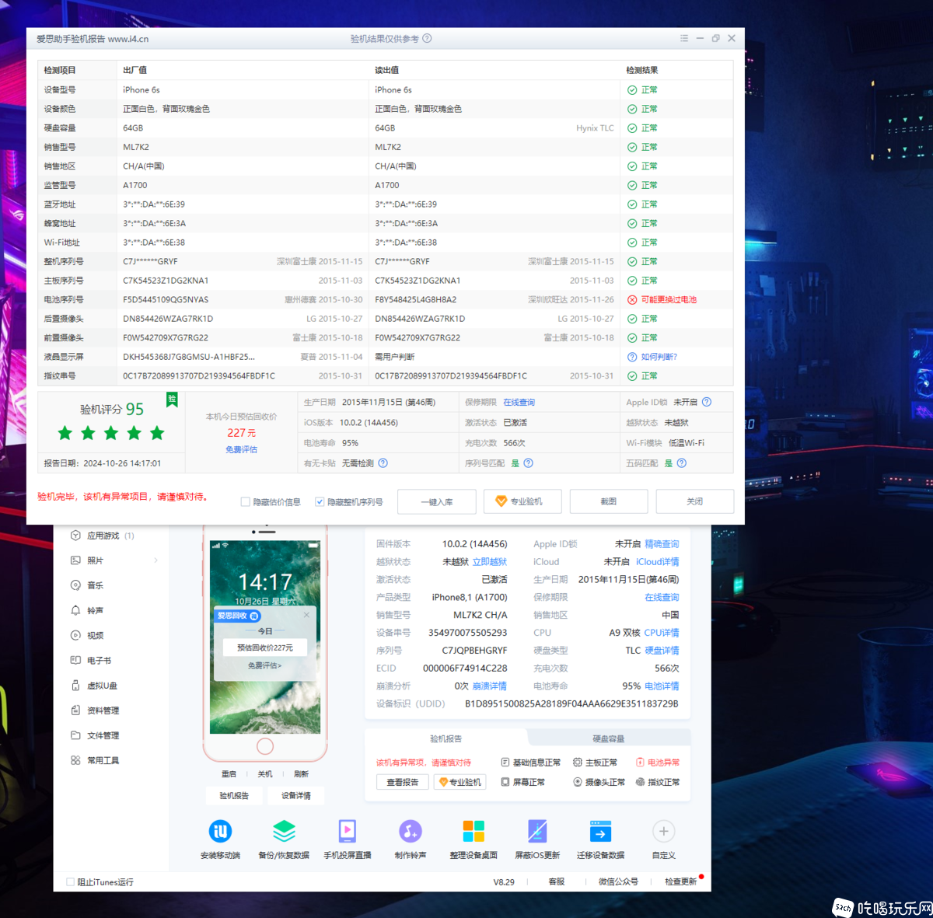This screenshot has height=918, width=933.
Task: Click help icon next to 五码匹配
Action: point(682,463)
